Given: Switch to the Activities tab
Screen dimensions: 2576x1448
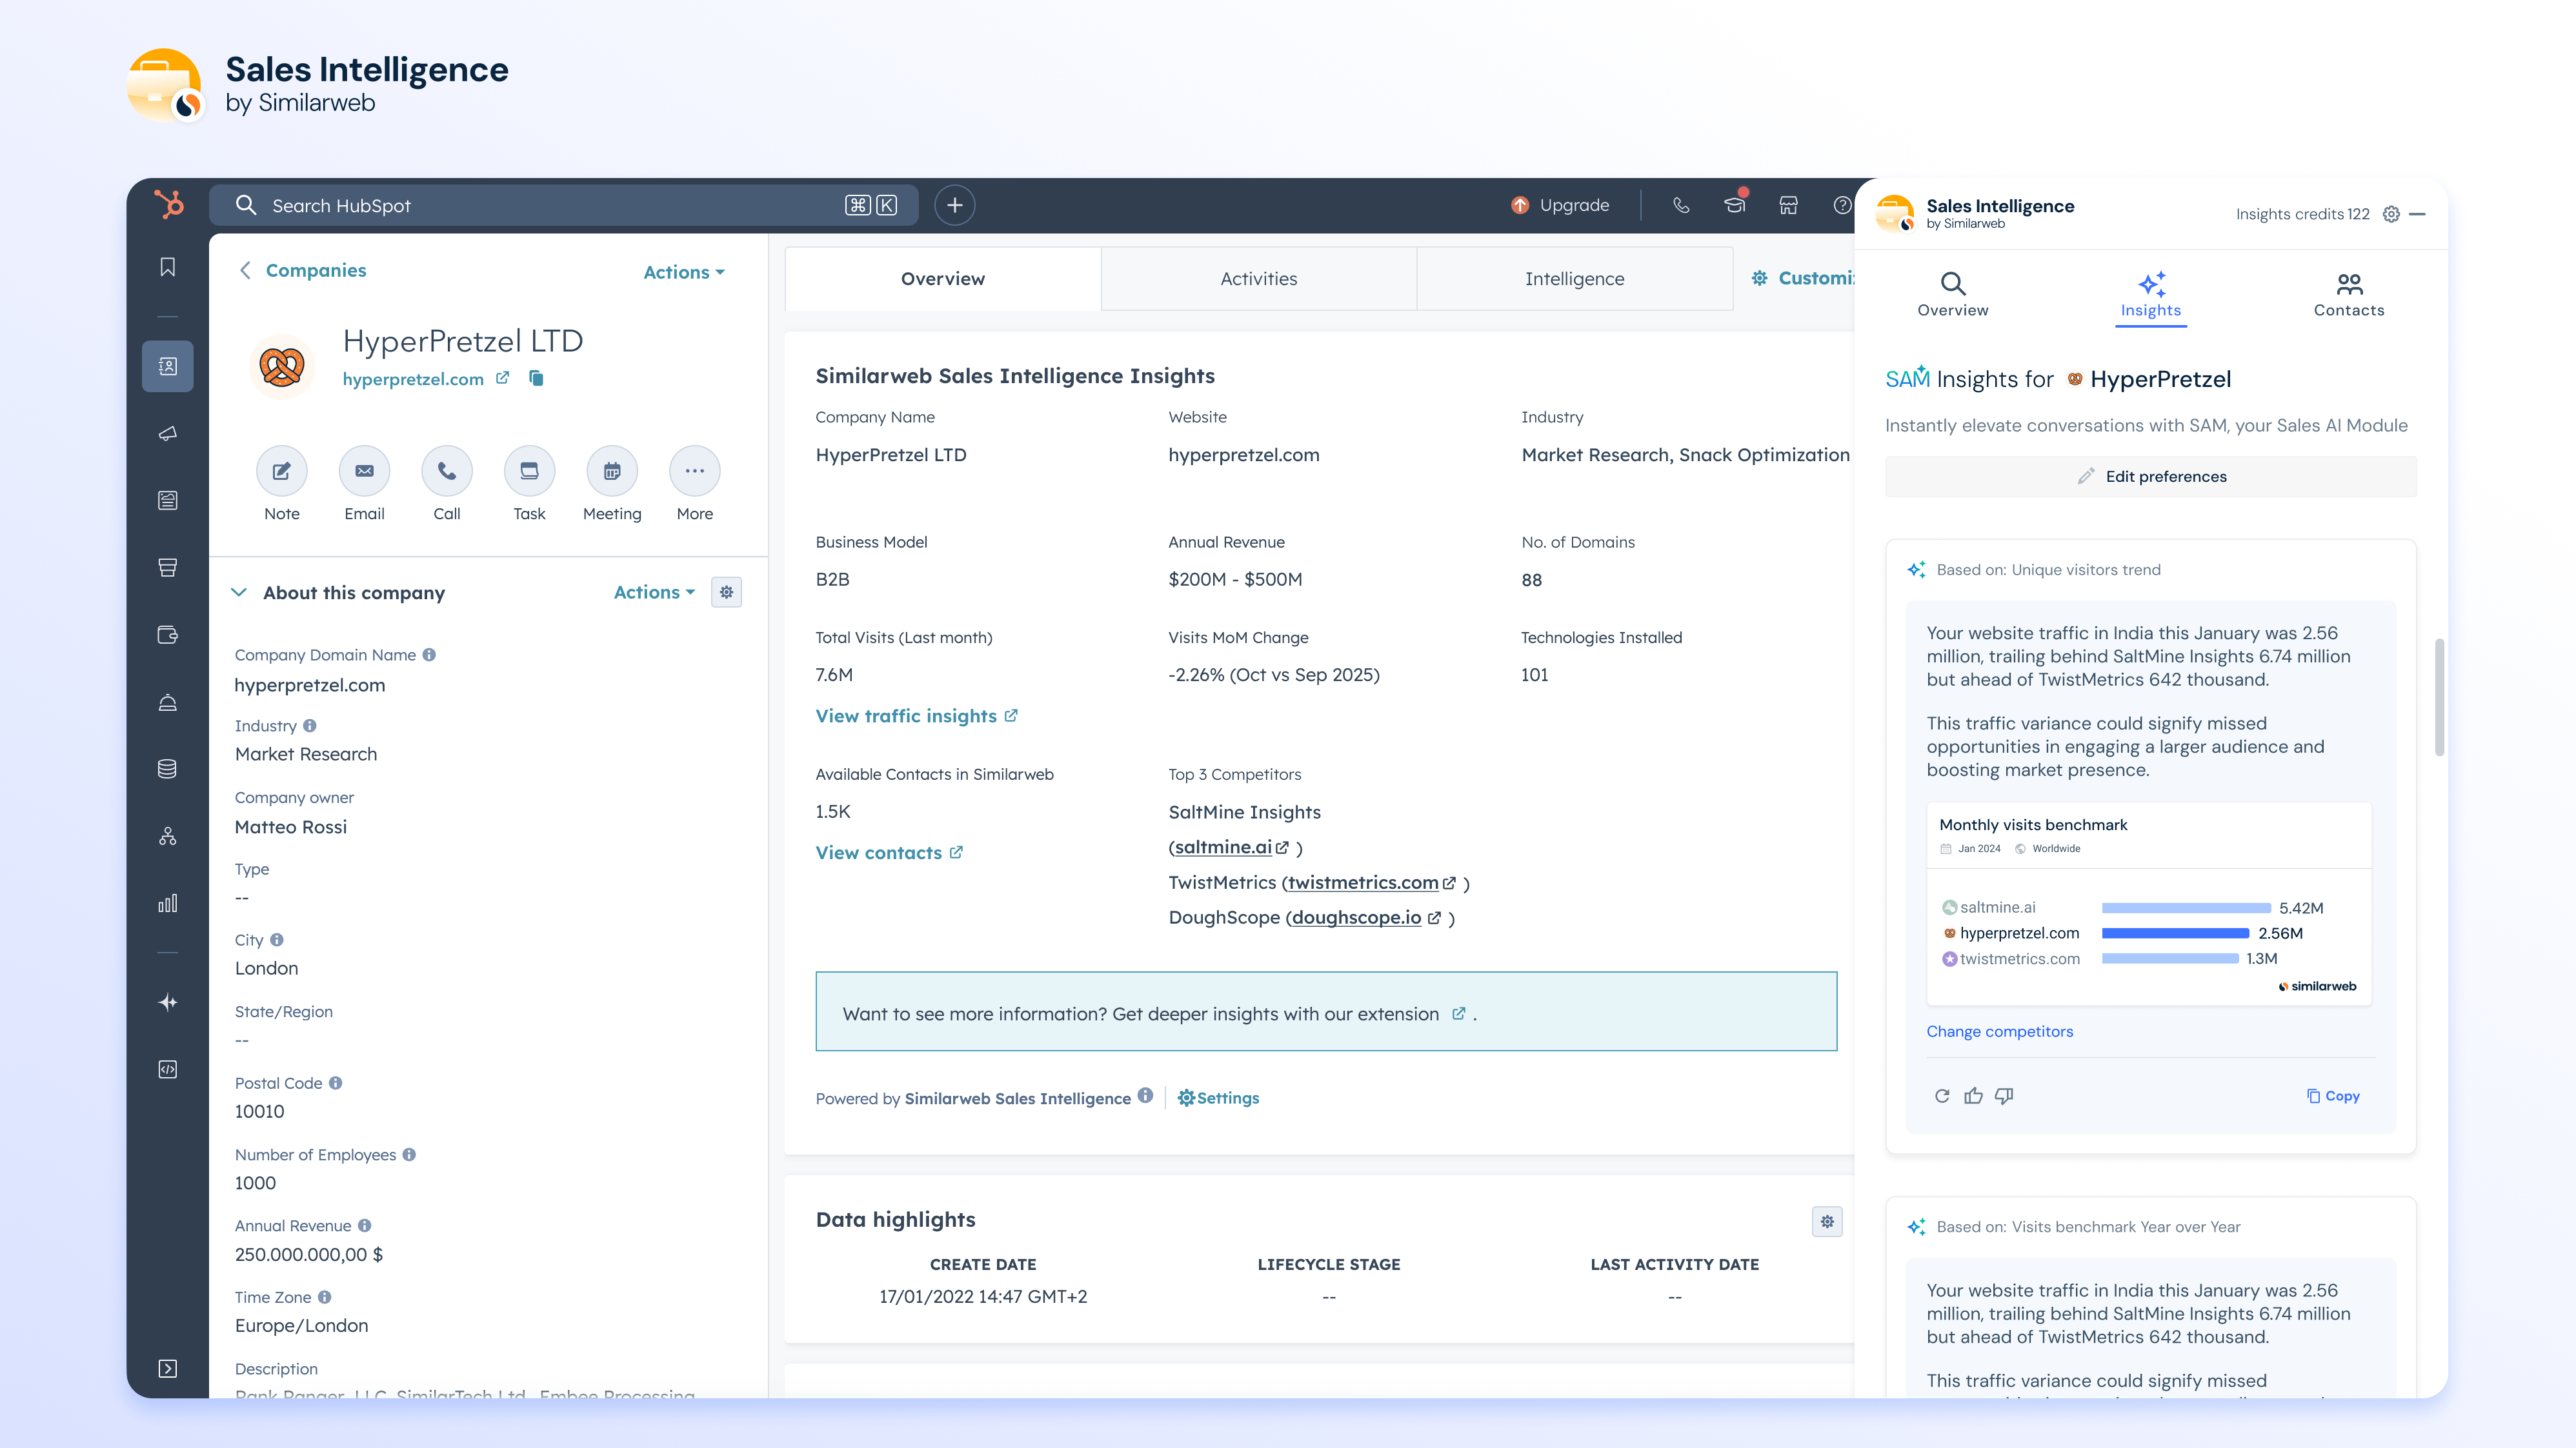Looking at the screenshot, I should point(1258,279).
